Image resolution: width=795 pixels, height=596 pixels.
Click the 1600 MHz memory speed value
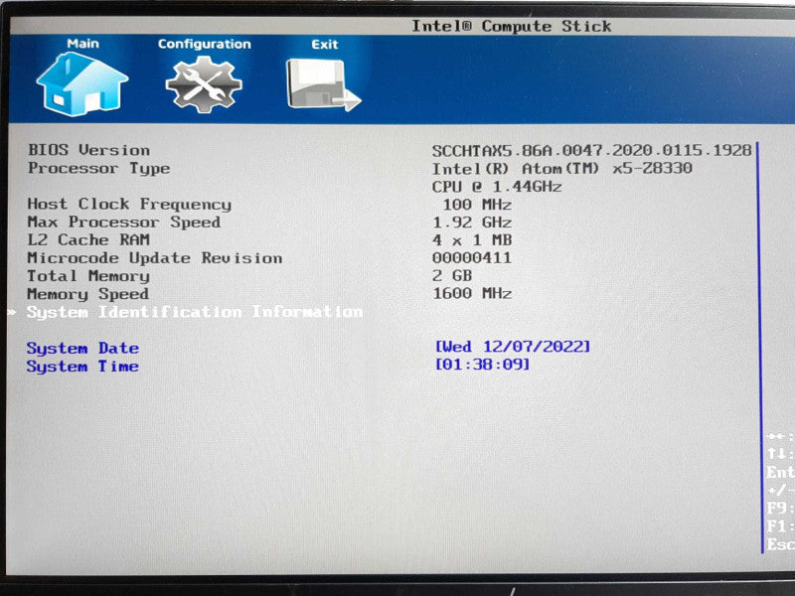pyautogui.click(x=472, y=293)
